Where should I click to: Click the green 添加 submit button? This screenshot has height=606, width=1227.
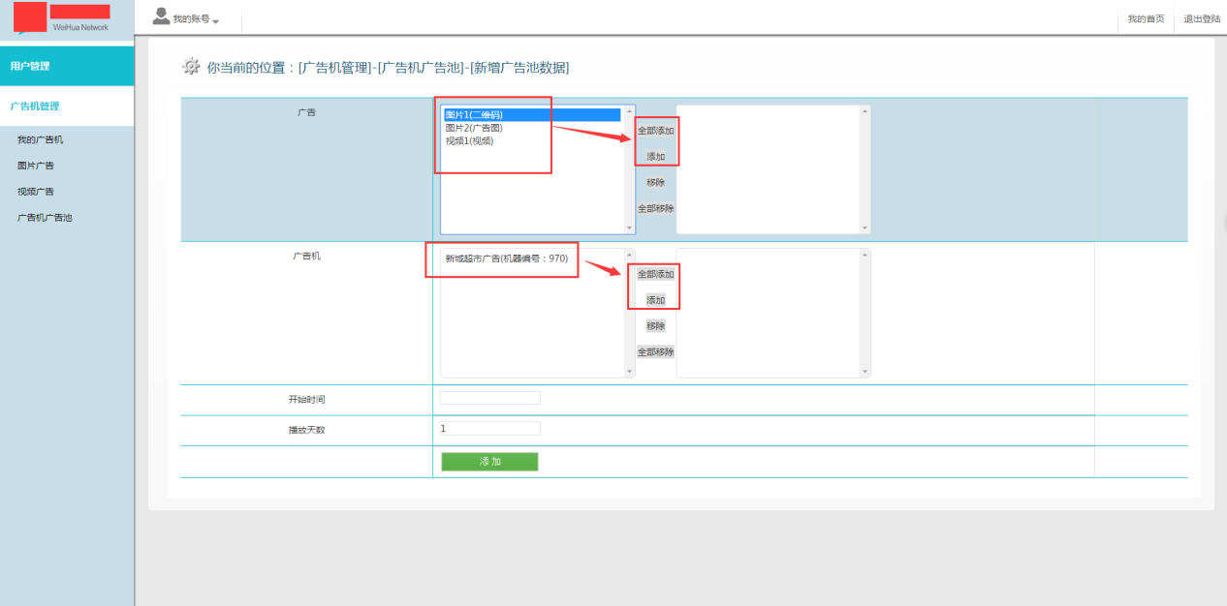click(489, 462)
